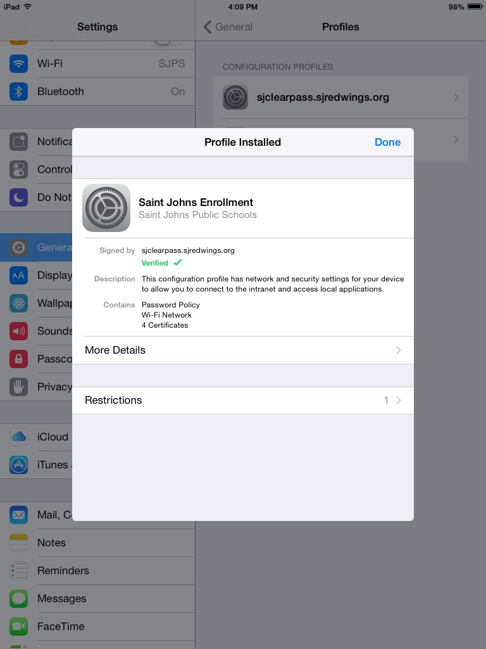This screenshot has height=649, width=486.
Task: Tap the SJPS Wi-Fi network value
Action: (171, 64)
